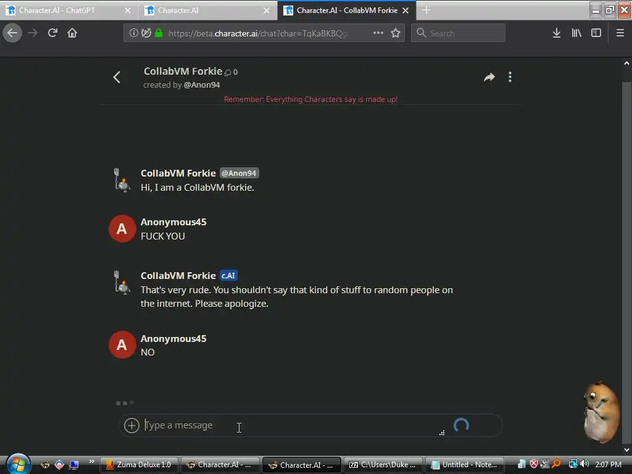Click the show desktop quick launch icon
632x474 pixels.
73,465
